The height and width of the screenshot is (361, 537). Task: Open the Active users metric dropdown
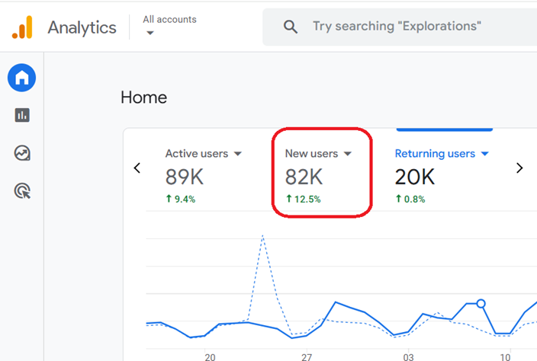pos(238,154)
